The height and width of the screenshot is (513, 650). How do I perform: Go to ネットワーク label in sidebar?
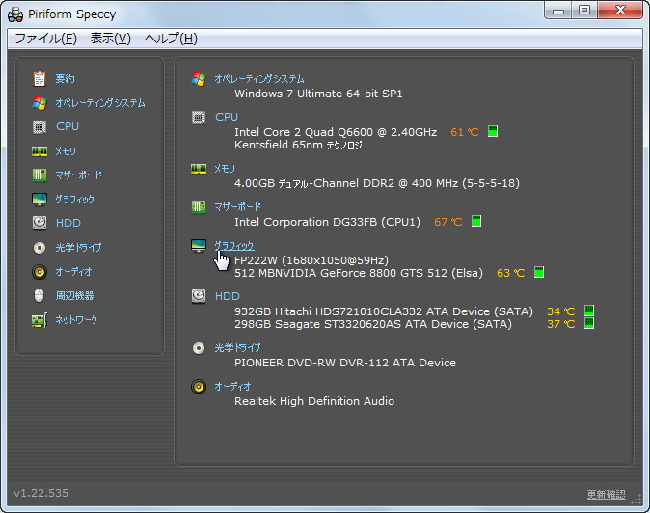click(x=77, y=319)
